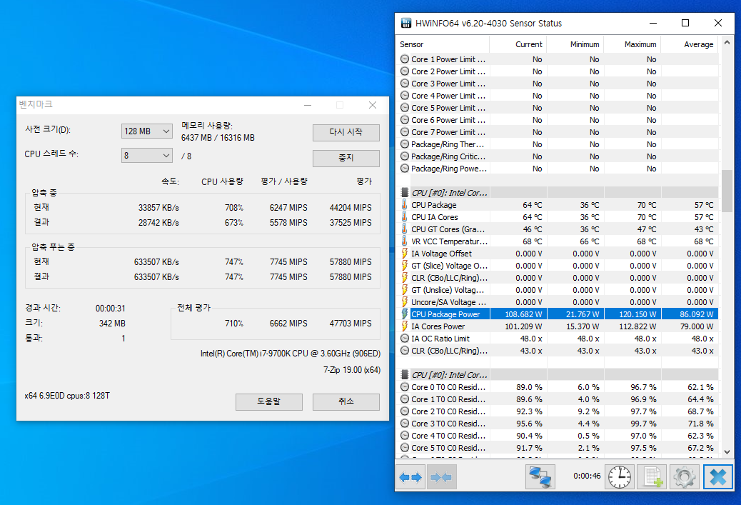Click the 도움말 help button
Viewport: 741px width, 505px height.
269,401
